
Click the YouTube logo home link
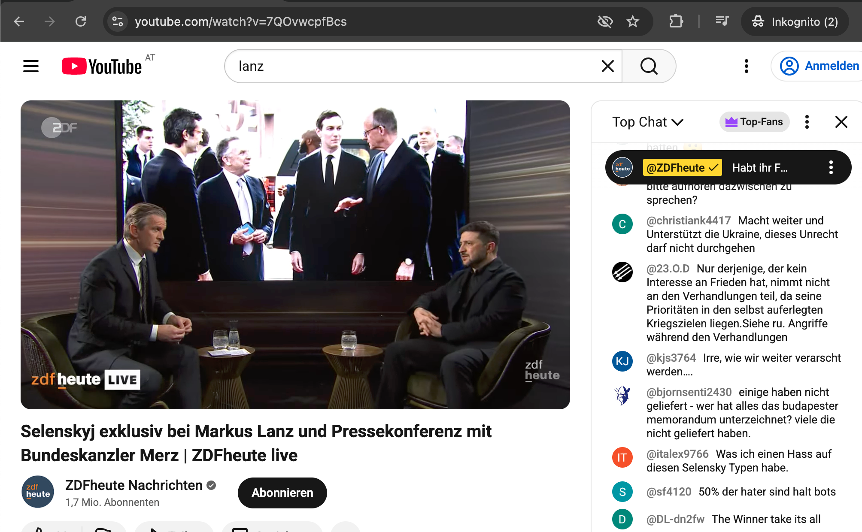102,66
